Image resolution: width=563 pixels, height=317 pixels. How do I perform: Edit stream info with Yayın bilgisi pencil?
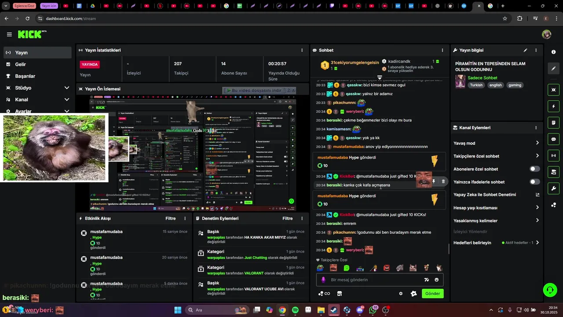click(x=525, y=50)
